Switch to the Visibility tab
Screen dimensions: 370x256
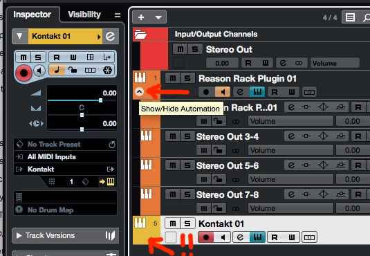point(84,15)
